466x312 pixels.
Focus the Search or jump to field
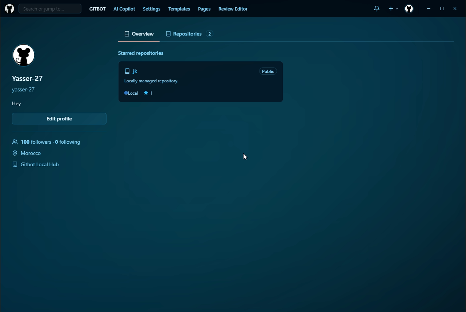click(x=50, y=9)
